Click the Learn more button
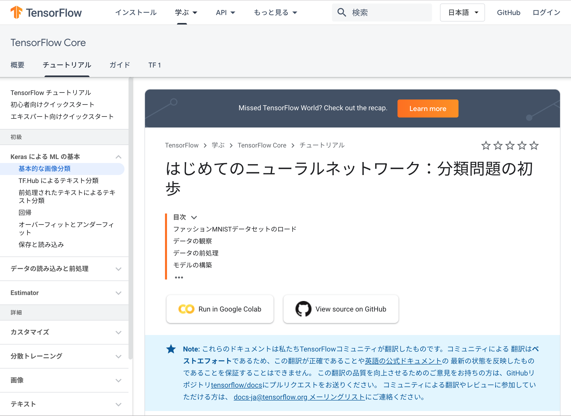 click(x=427, y=108)
